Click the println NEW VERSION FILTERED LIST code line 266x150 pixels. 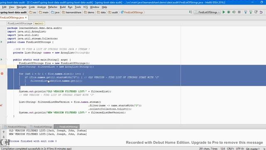(72, 112)
